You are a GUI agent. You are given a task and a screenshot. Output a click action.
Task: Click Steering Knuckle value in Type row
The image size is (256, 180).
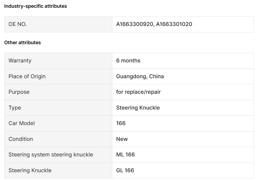pos(138,108)
